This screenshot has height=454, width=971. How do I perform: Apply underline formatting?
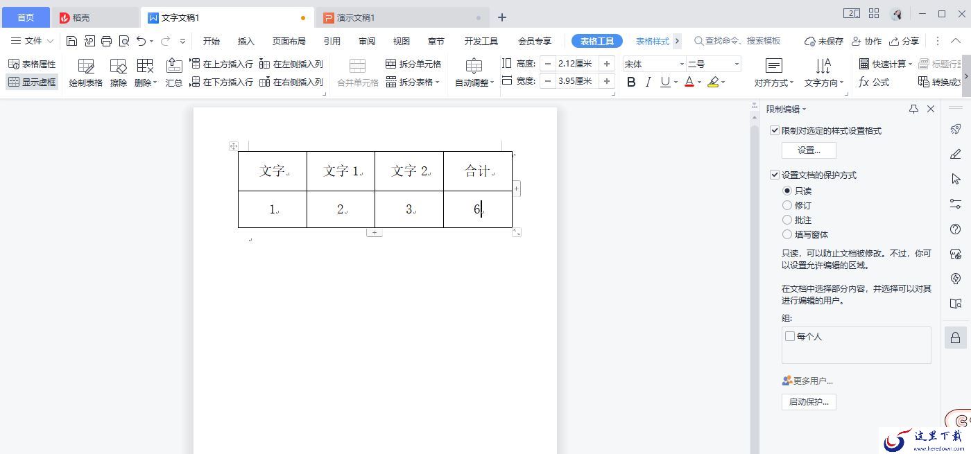pos(665,82)
